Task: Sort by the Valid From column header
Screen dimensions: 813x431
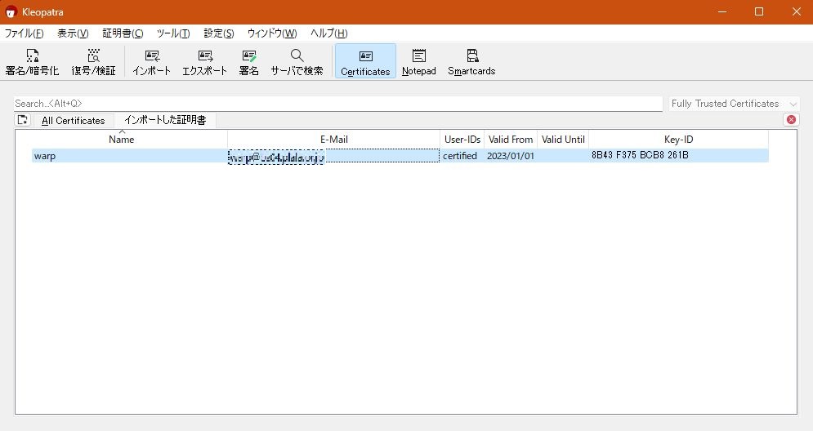Action: [x=511, y=140]
